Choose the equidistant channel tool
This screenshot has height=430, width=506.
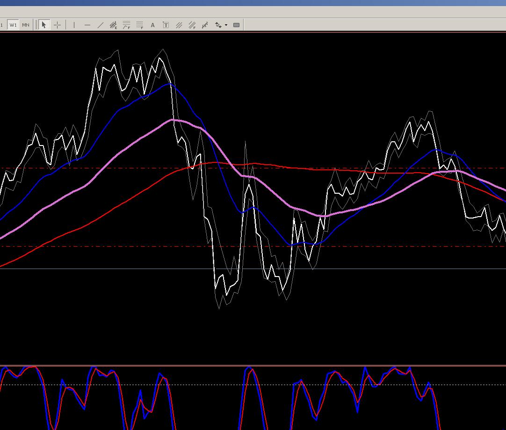(x=113, y=25)
